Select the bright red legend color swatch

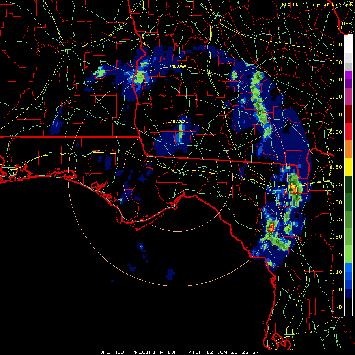348,132
